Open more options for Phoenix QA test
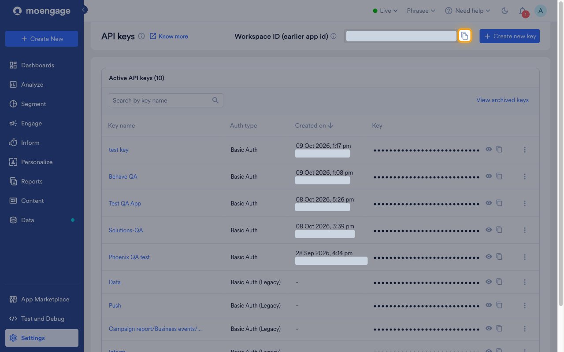 [x=525, y=257]
